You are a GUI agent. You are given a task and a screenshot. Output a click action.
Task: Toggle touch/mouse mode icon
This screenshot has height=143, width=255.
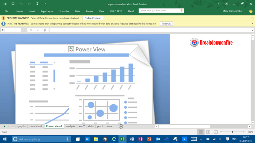[37, 4]
